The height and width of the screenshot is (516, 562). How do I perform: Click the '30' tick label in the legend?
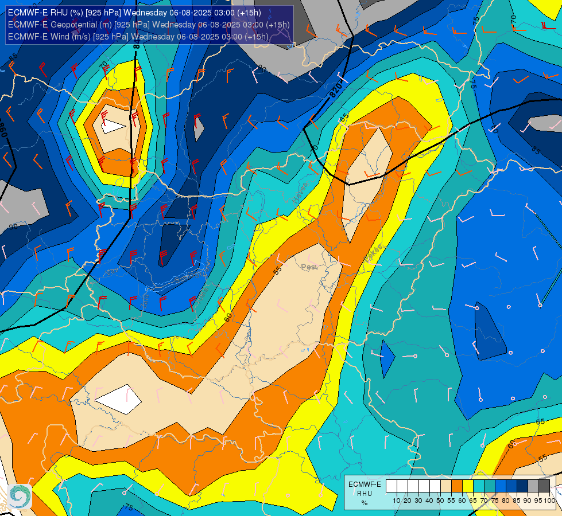(x=418, y=501)
